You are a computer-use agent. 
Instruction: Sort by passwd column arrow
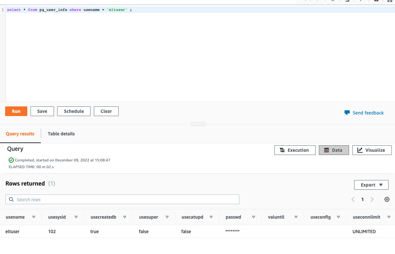click(x=254, y=217)
